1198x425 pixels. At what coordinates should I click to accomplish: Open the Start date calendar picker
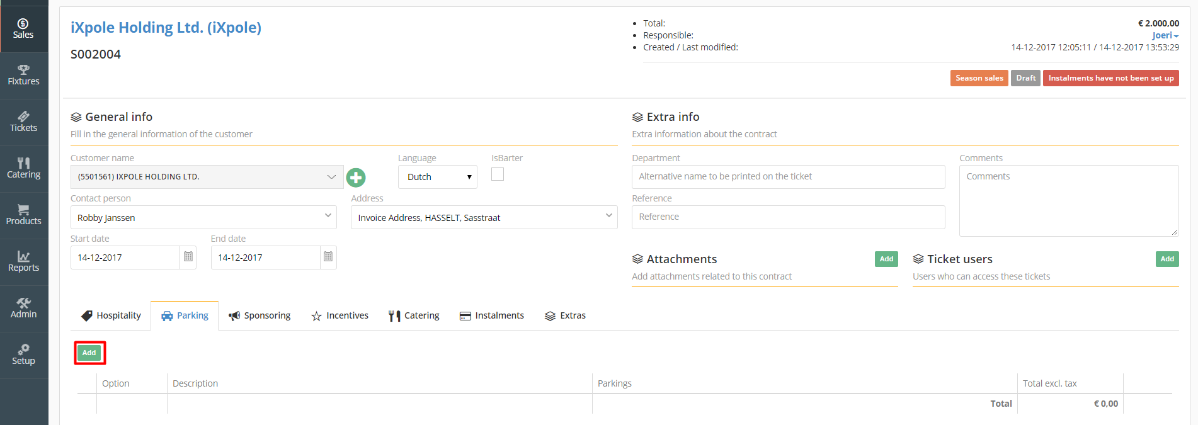(x=188, y=257)
